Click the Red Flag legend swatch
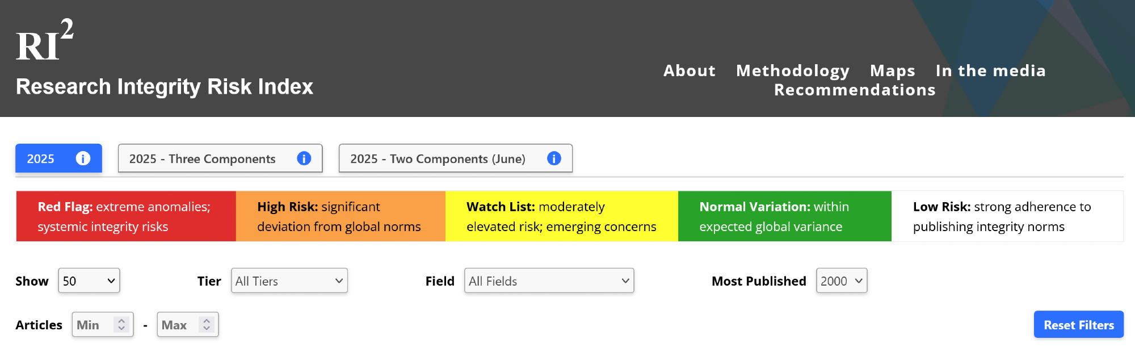Viewport: 1135px width, 360px height. 126,216
